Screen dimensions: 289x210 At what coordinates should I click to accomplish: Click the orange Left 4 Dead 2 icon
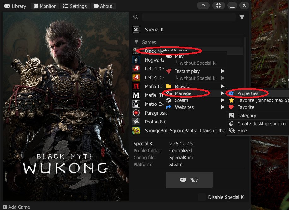point(136,77)
